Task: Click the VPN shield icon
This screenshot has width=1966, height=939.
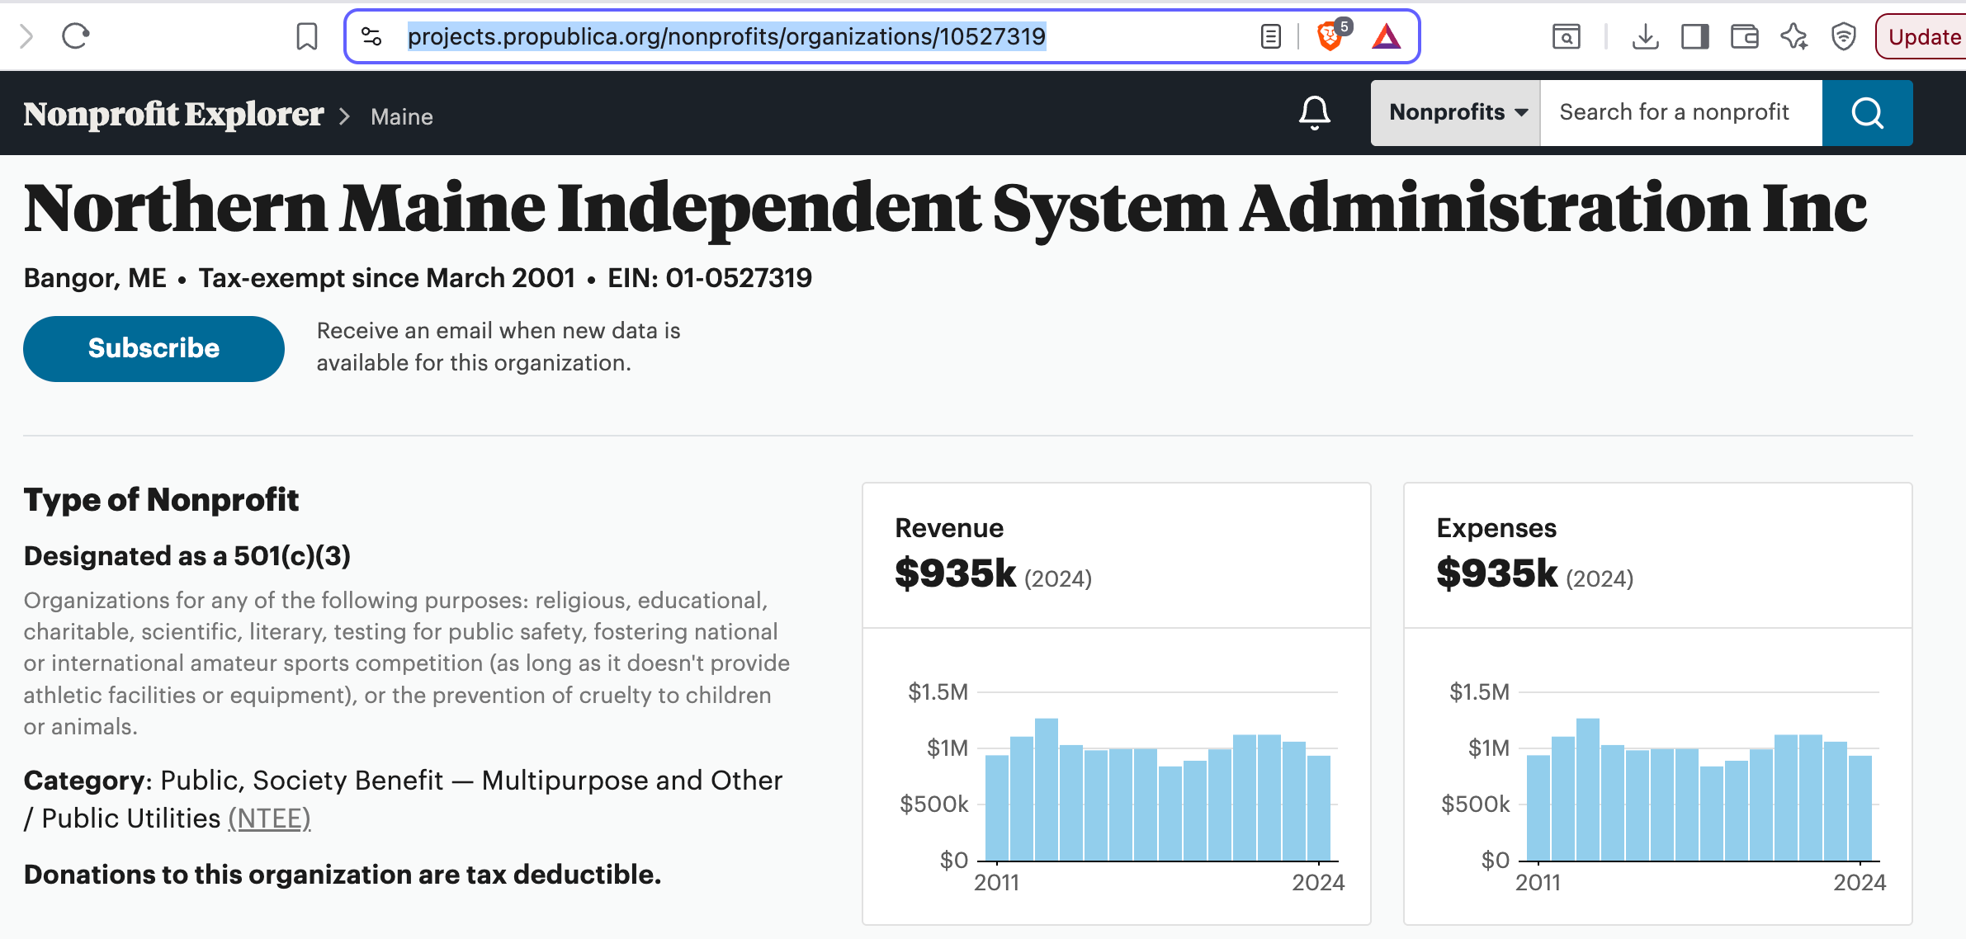Action: [1843, 36]
